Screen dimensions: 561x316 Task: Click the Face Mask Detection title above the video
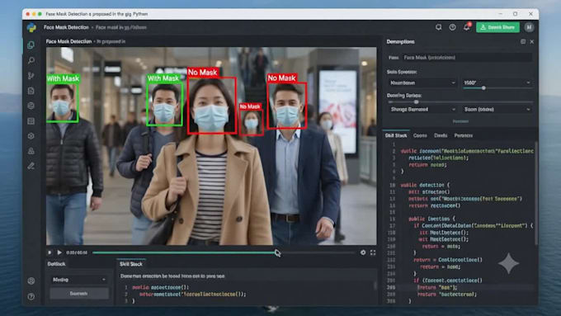pos(68,41)
